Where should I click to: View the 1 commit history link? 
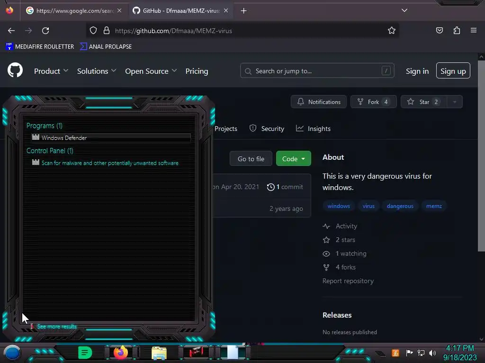point(285,187)
